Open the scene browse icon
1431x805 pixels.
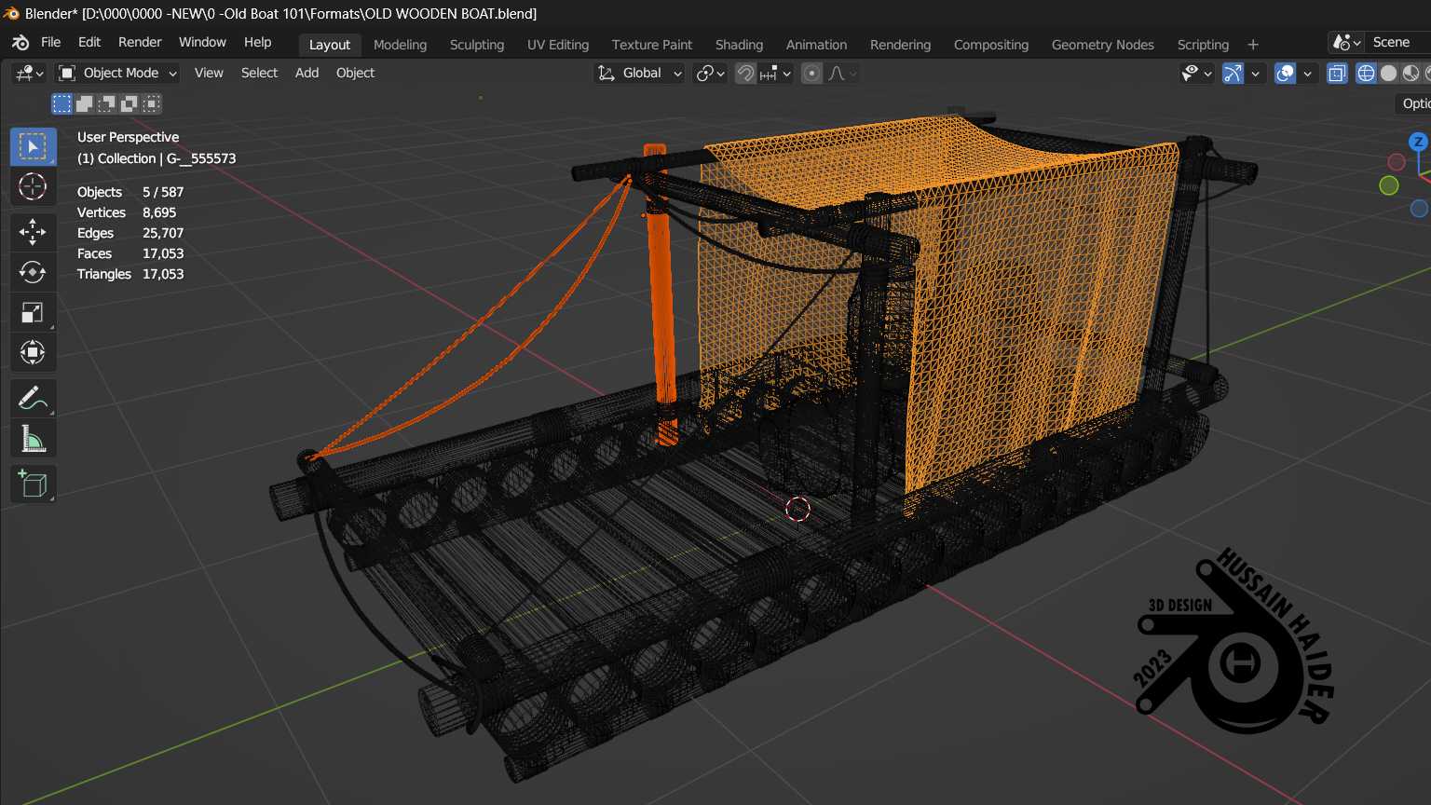point(1346,43)
